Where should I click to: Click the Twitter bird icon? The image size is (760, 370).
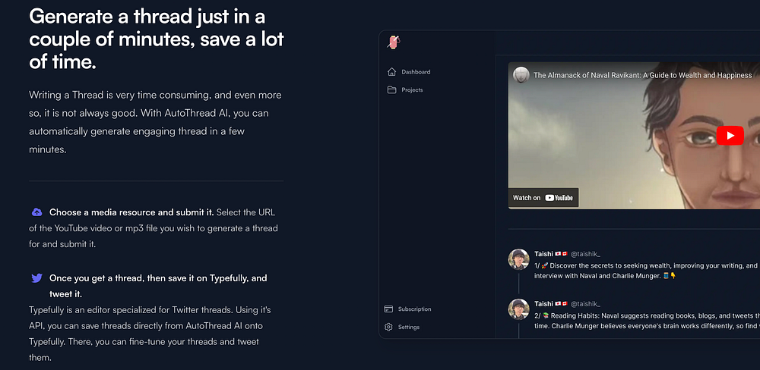(36, 278)
